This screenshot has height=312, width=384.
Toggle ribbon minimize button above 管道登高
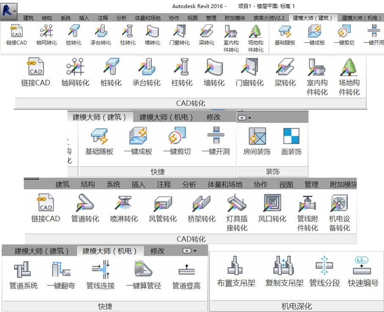click(x=187, y=251)
